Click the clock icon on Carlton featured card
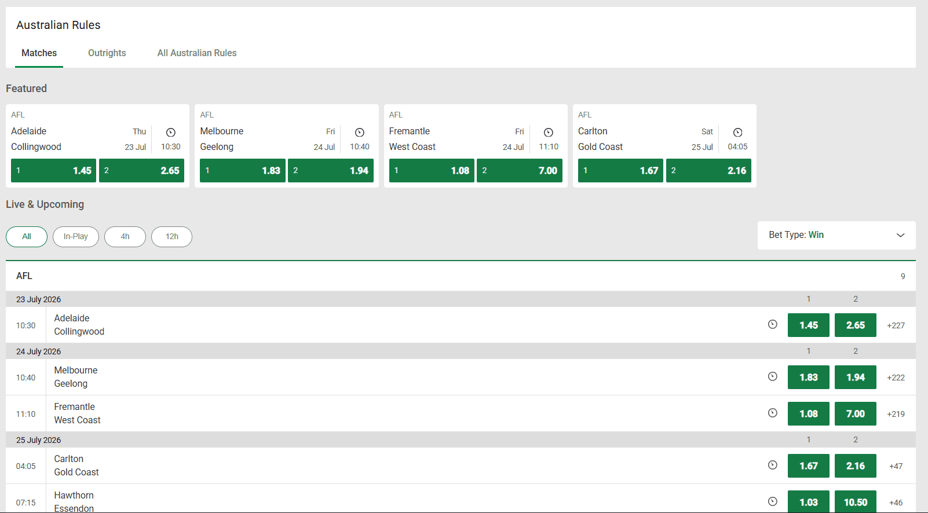 737,132
